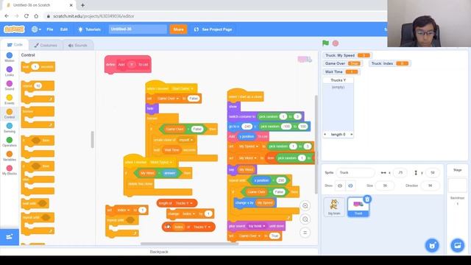This screenshot has height=265, width=471.
Task: Click the Add Extension button
Action: coord(10,237)
